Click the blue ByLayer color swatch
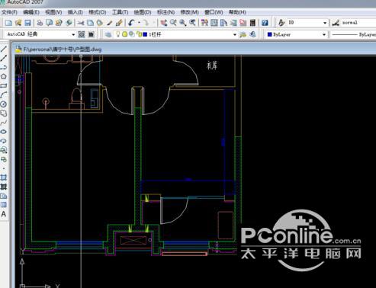The width and height of the screenshot is (376, 288). pyautogui.click(x=270, y=34)
